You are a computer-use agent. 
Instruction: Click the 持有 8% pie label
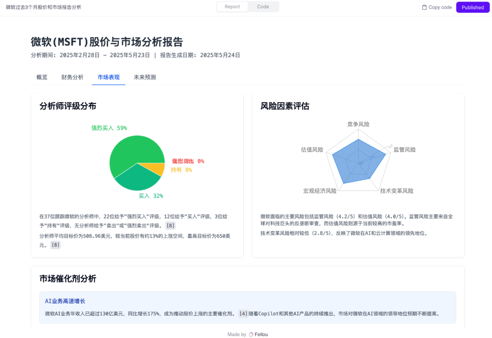coord(181,170)
